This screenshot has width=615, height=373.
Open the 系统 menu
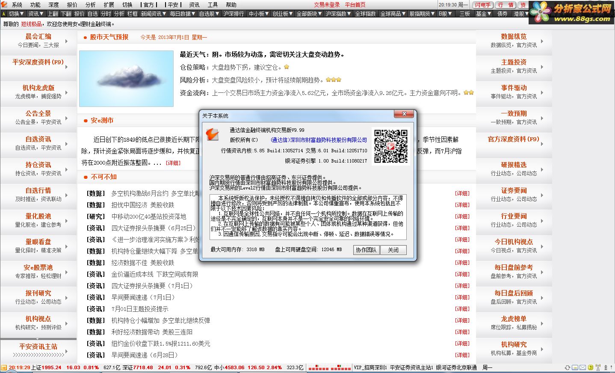[x=17, y=5]
